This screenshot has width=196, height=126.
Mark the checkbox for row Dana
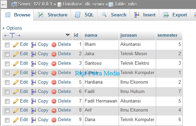[7, 120]
